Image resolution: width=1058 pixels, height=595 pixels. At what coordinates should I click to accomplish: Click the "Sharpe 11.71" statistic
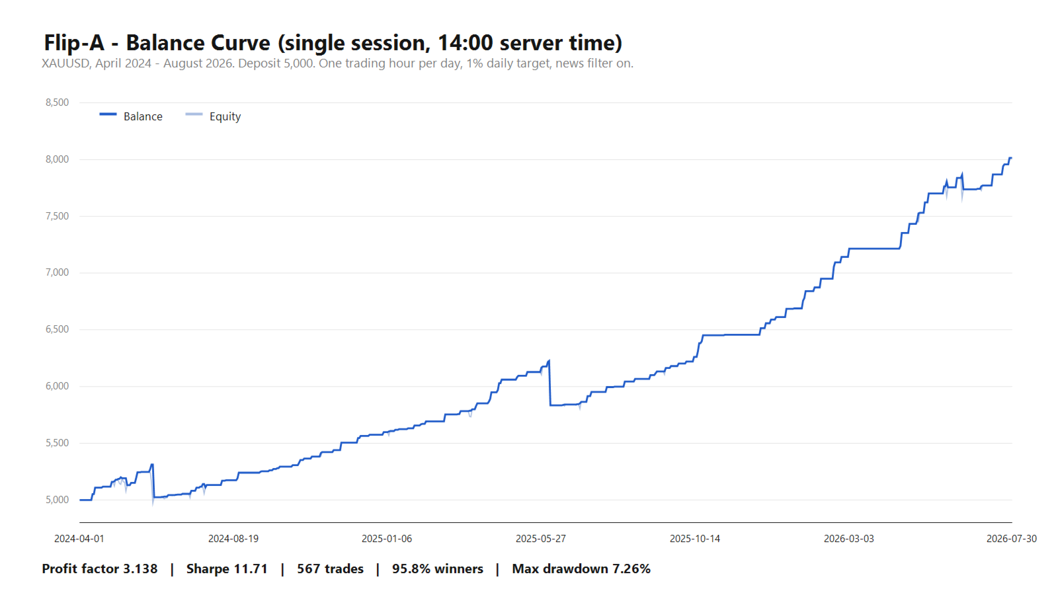[227, 569]
